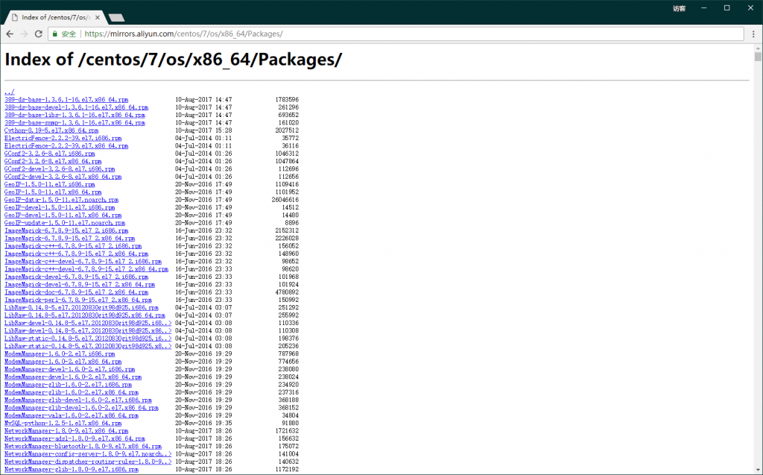Screen dimensions: 763x475
Task: Click the vertical scrollbar thumb
Action: [x=758, y=57]
